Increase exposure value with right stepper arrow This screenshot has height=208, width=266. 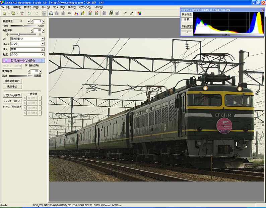[x=43, y=21]
